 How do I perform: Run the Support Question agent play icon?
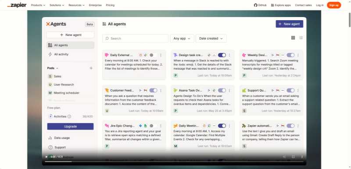(x=272, y=91)
